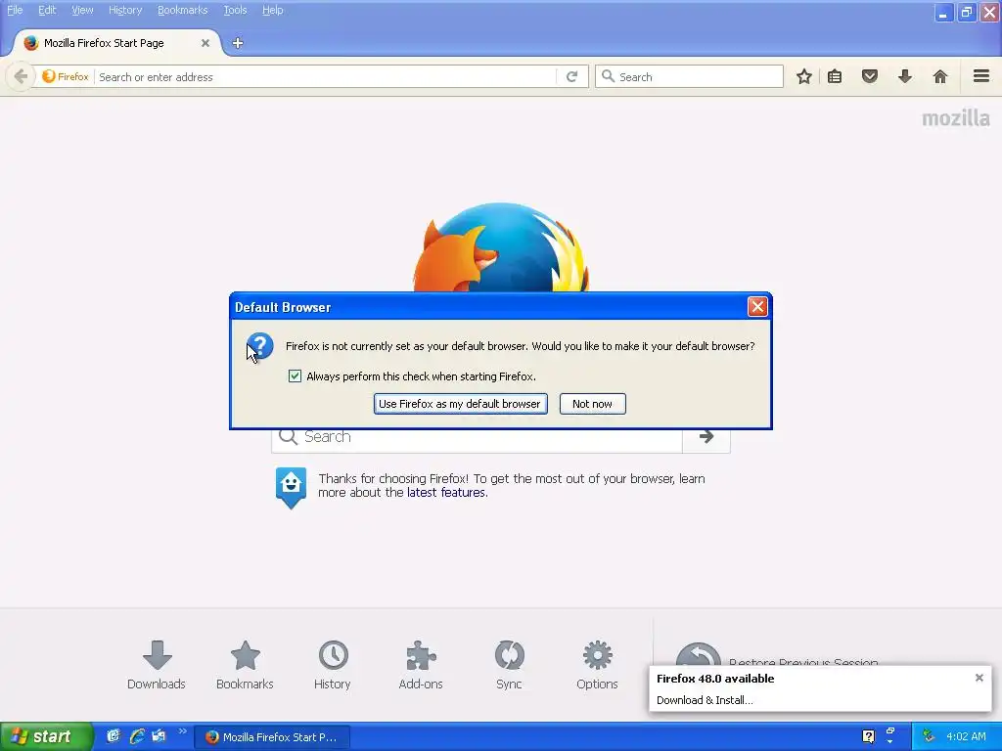This screenshot has width=1002, height=751.
Task: Click the back navigation arrow
Action: click(21, 76)
